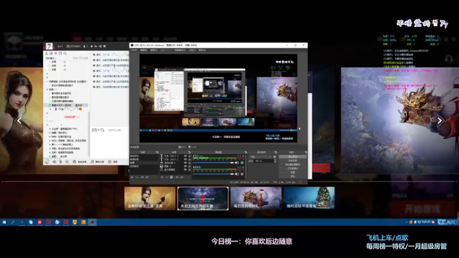Open the scene transition type dropdown in OBS
The width and height of the screenshot is (459, 258).
coord(260,157)
